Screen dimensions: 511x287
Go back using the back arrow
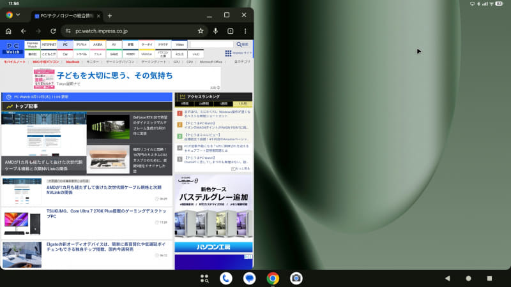coord(24,31)
